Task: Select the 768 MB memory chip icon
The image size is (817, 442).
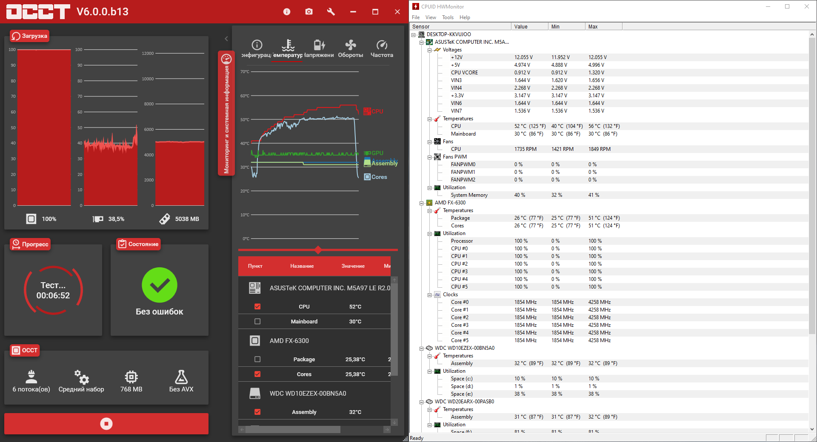Action: [131, 377]
